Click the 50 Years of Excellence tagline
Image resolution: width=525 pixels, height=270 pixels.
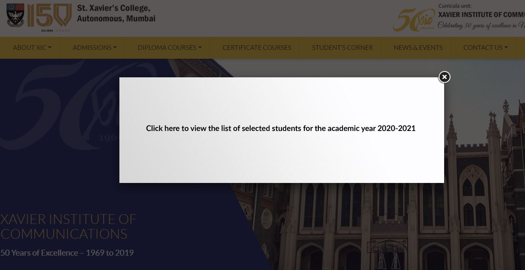pyautogui.click(x=67, y=253)
